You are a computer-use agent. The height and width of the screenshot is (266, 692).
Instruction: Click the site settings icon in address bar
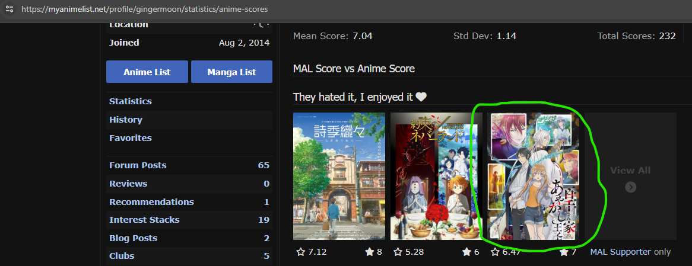(9, 9)
